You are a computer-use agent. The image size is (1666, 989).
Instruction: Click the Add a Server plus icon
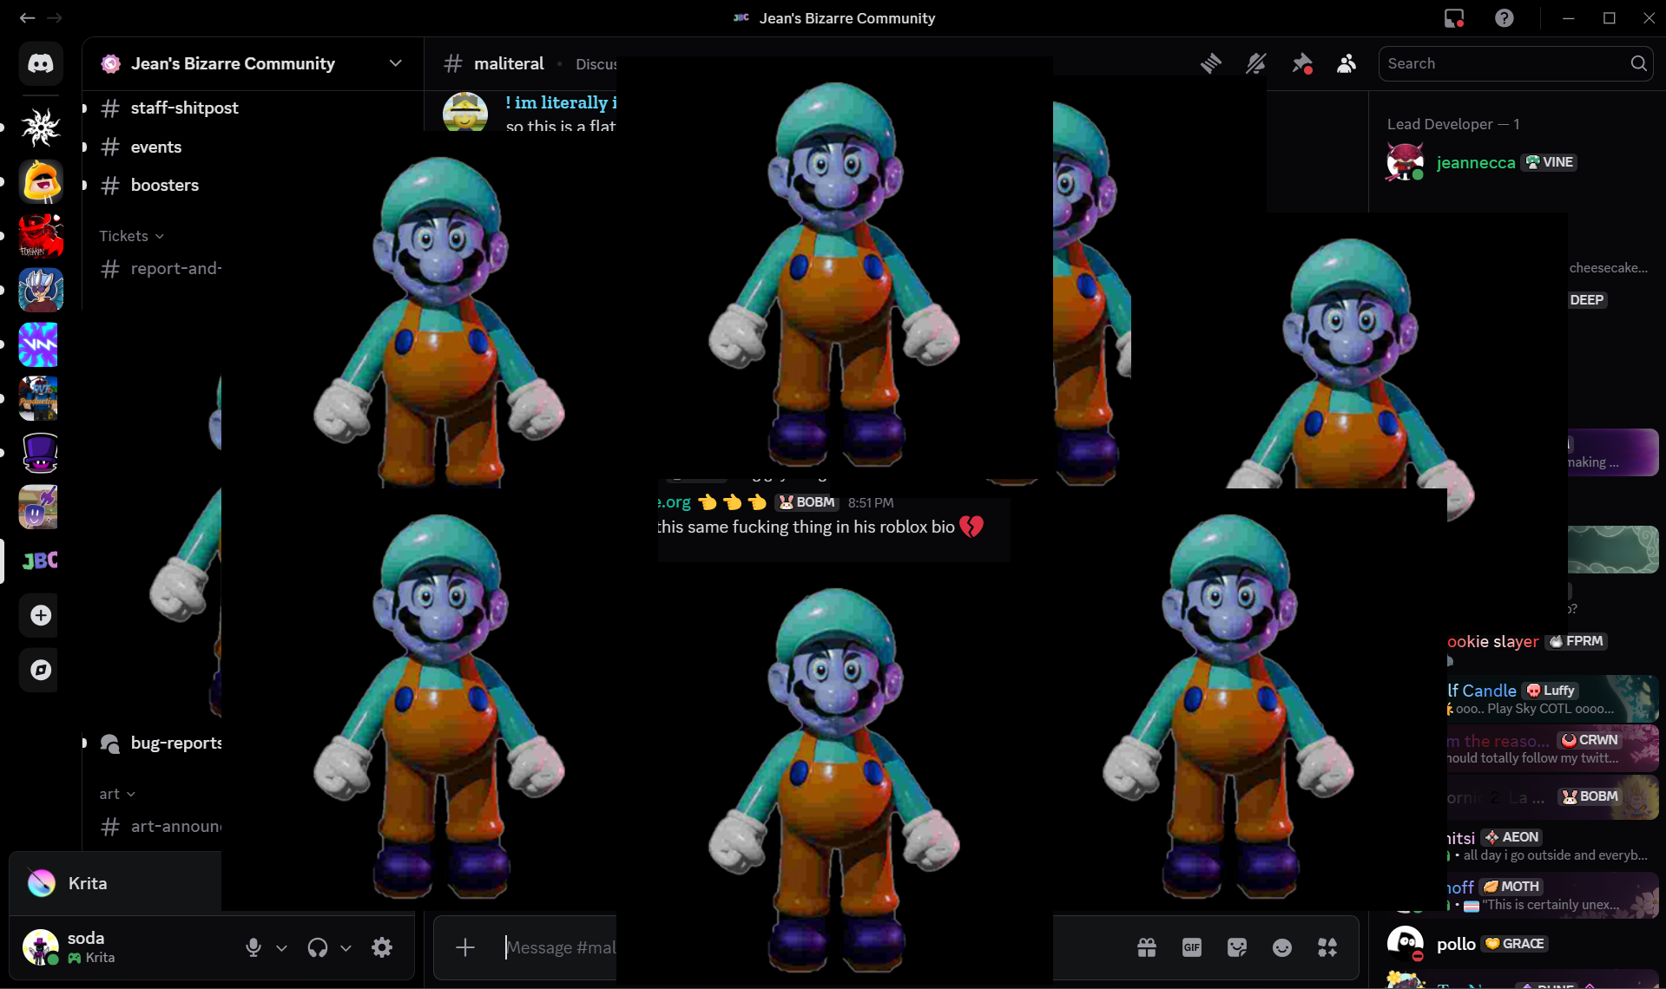pos(41,615)
